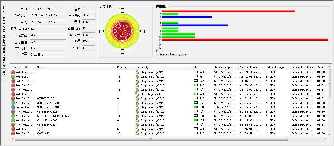Click red status icon for @PHICOMM_70
Screen dimensions: 334x146
tap(13, 98)
